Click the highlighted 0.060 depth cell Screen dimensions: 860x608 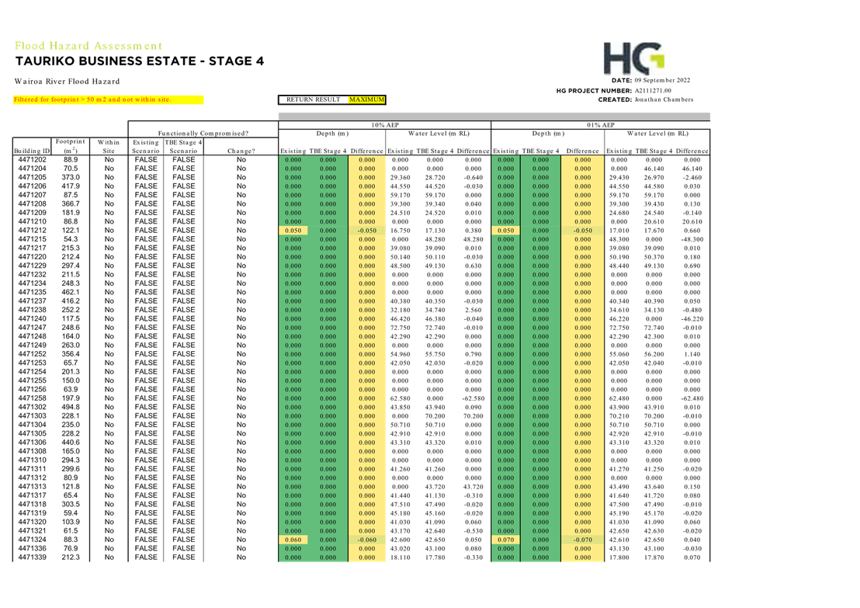point(293,540)
